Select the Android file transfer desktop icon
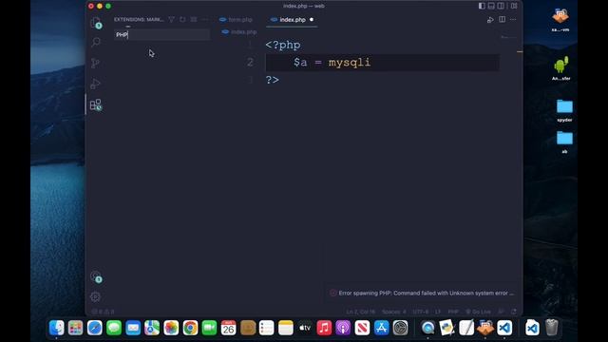The height and width of the screenshot is (342, 608). coord(561,68)
